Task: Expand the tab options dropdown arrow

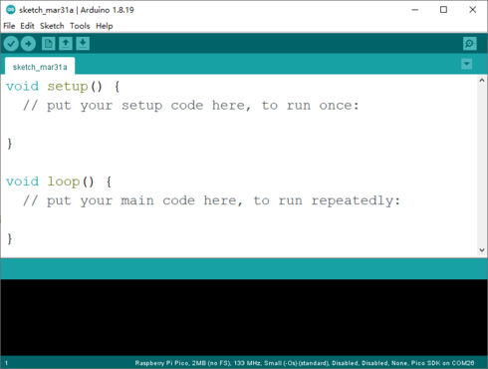Action: tap(467, 64)
